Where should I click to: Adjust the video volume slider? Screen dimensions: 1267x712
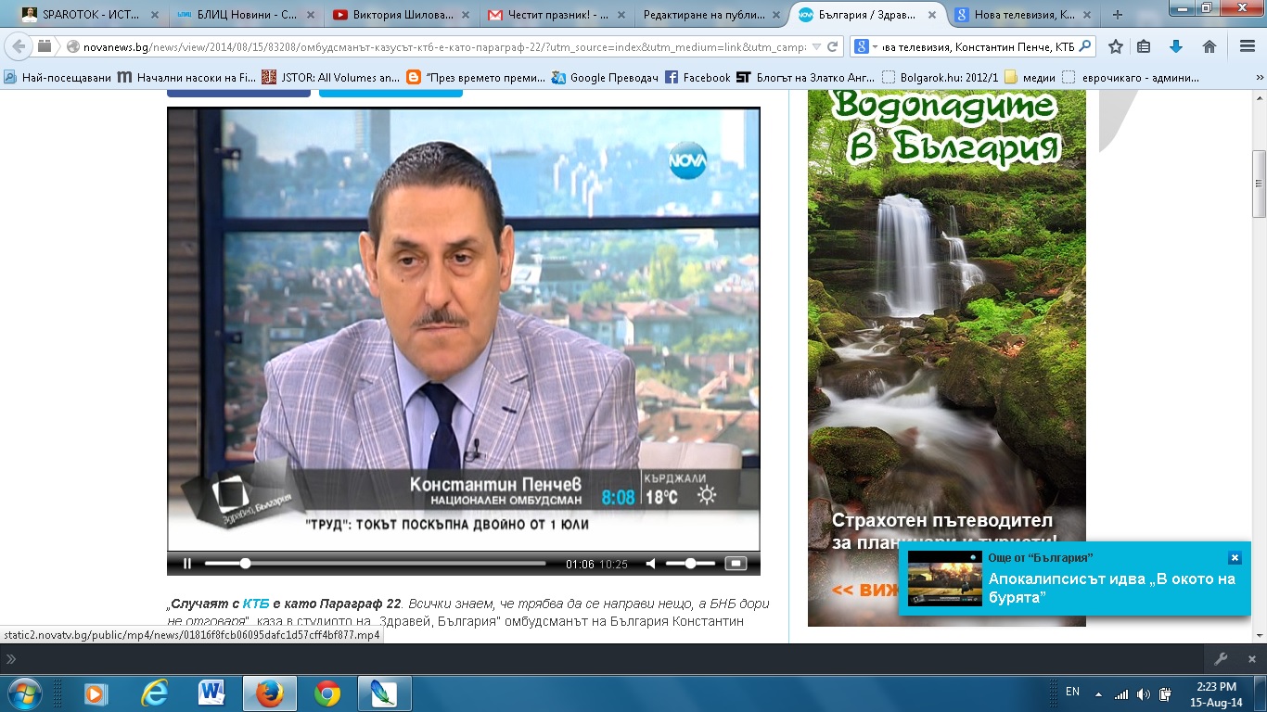690,564
